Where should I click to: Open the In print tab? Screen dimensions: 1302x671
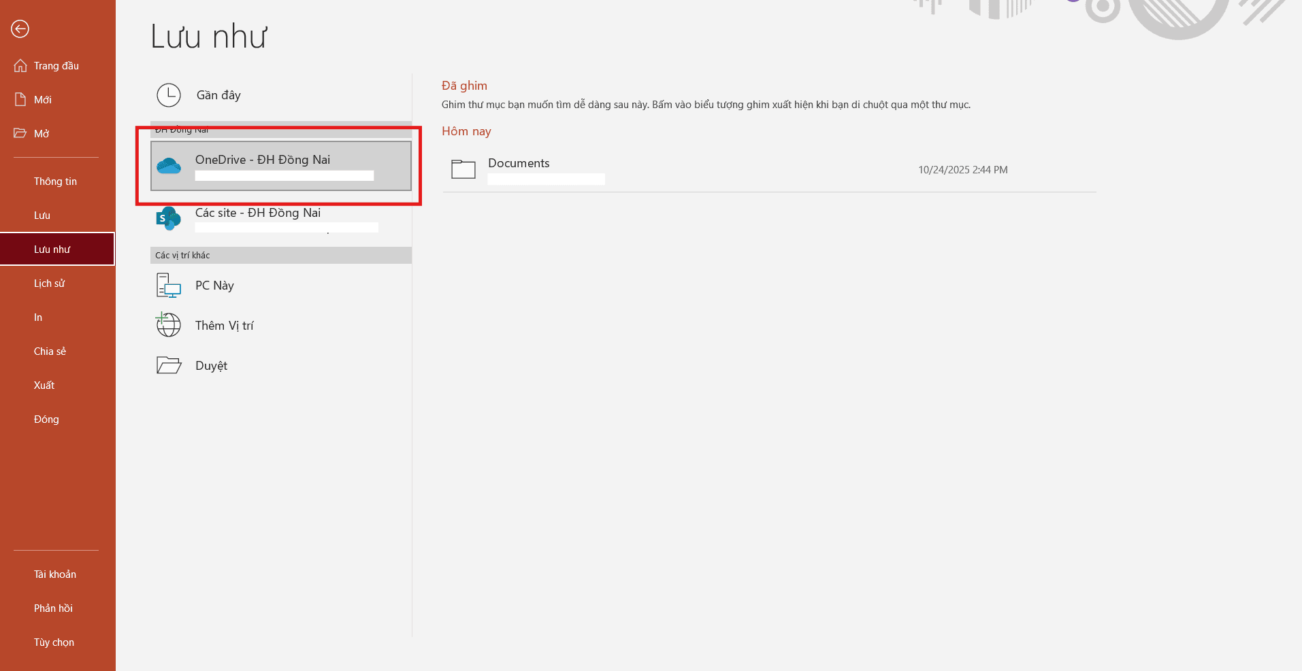point(38,317)
